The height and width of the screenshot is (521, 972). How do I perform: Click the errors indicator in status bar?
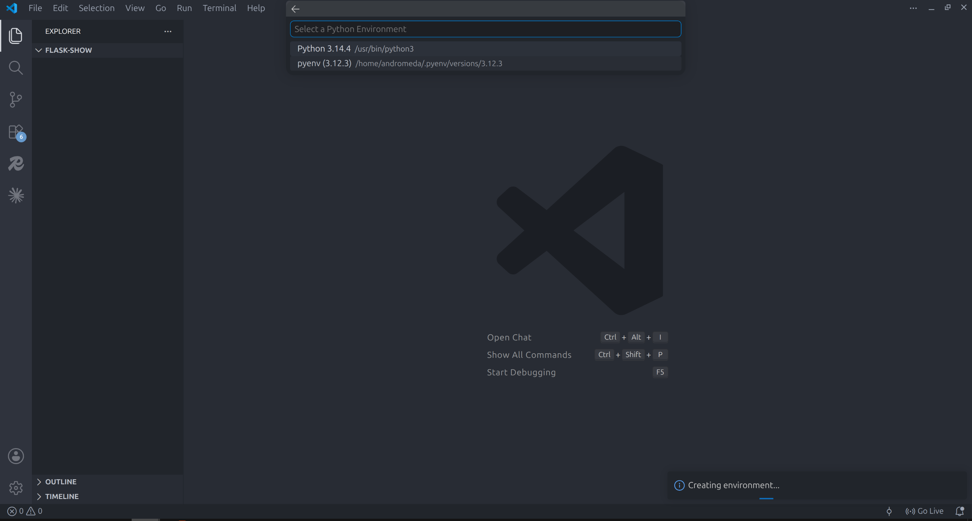(16, 511)
